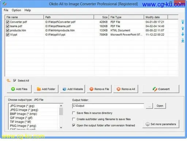Image resolution: width=187 pixels, height=141 pixels.
Task: Move selected file to top of list
Action: coord(183,22)
